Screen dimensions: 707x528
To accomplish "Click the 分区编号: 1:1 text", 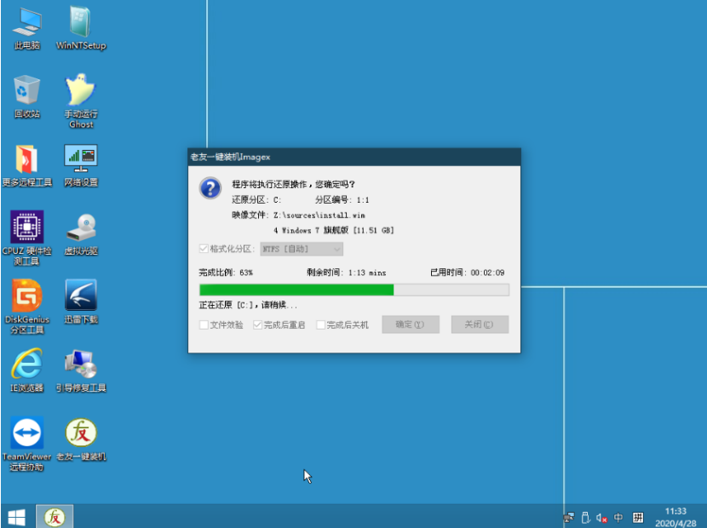I will tap(342, 200).
